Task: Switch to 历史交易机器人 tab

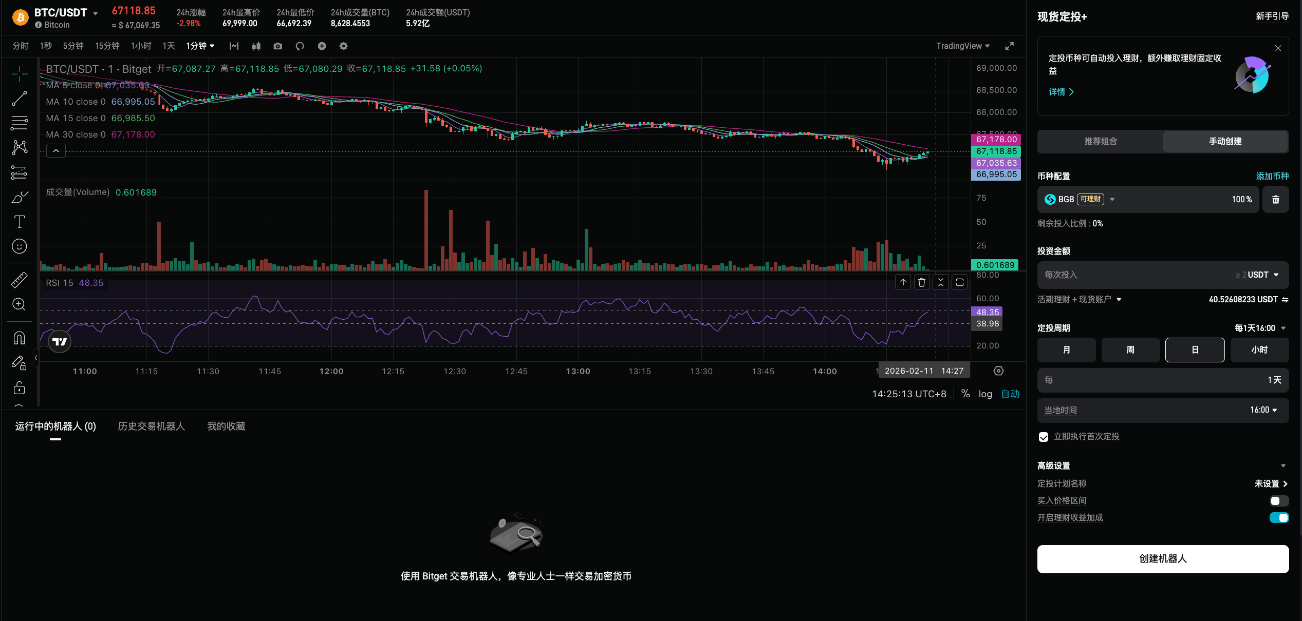Action: (151, 426)
